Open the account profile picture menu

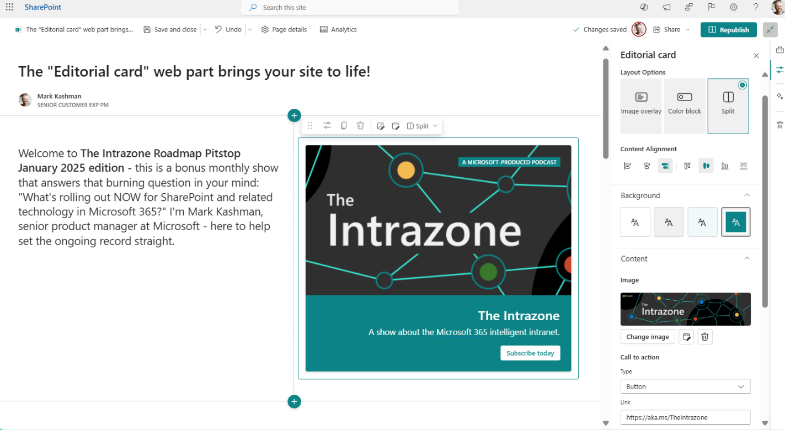pos(778,7)
